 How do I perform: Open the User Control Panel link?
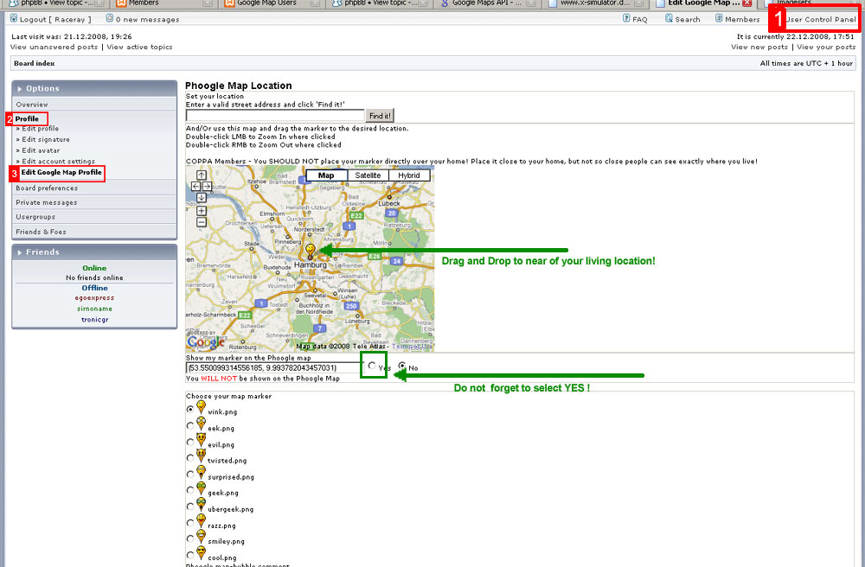(x=821, y=19)
